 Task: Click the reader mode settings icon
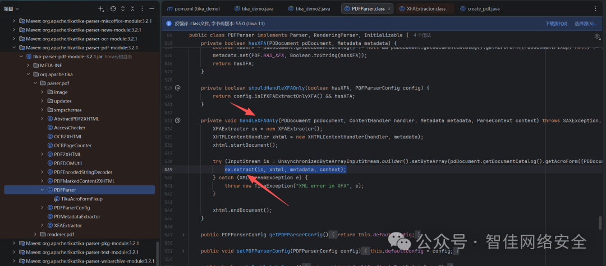tap(597, 36)
